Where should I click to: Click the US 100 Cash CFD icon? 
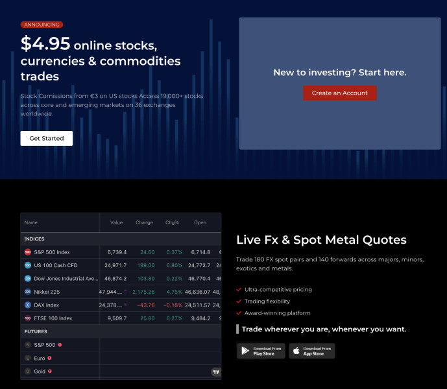(x=27, y=265)
